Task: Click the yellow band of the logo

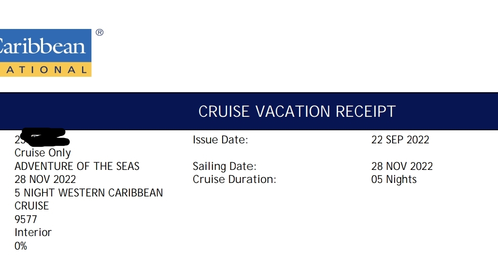Action: click(45, 70)
